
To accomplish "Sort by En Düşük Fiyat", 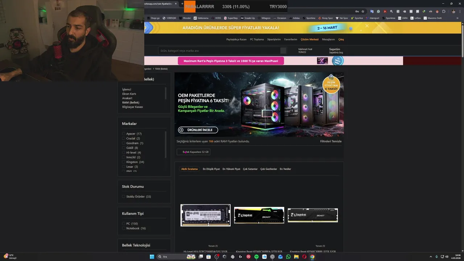I will coord(211,169).
